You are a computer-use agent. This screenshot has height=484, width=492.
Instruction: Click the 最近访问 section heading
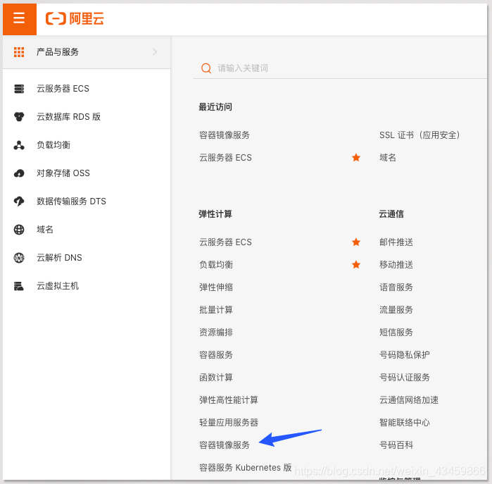[215, 107]
